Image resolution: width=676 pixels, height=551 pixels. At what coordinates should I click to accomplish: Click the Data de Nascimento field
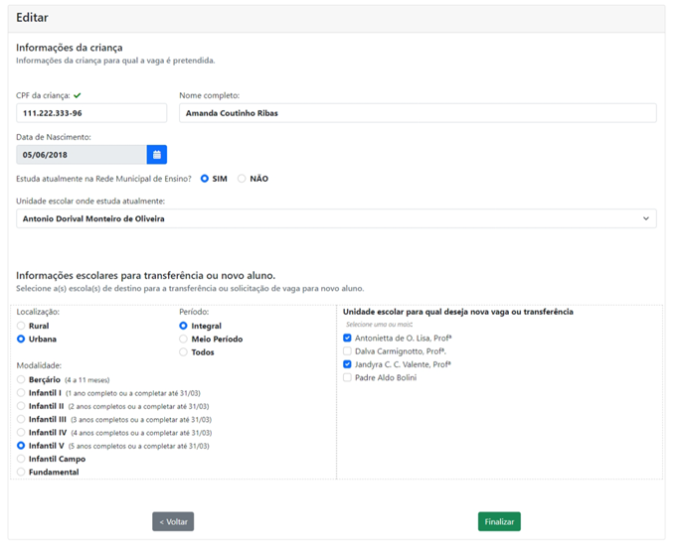pyautogui.click(x=82, y=155)
